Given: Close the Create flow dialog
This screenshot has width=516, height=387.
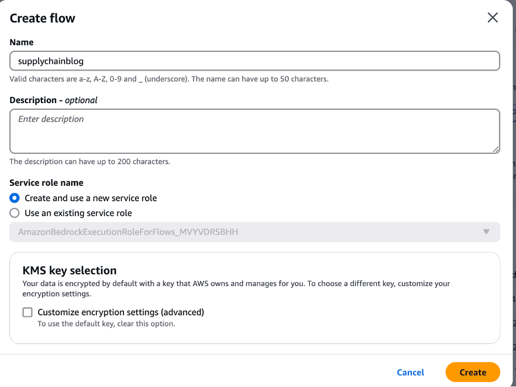Looking at the screenshot, I should point(492,18).
